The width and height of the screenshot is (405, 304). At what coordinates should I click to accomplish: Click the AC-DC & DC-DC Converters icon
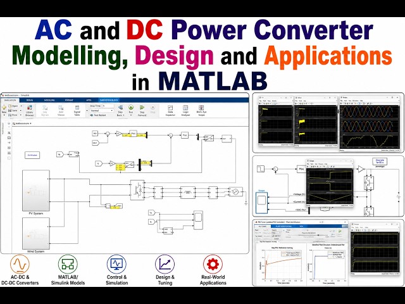(x=20, y=265)
